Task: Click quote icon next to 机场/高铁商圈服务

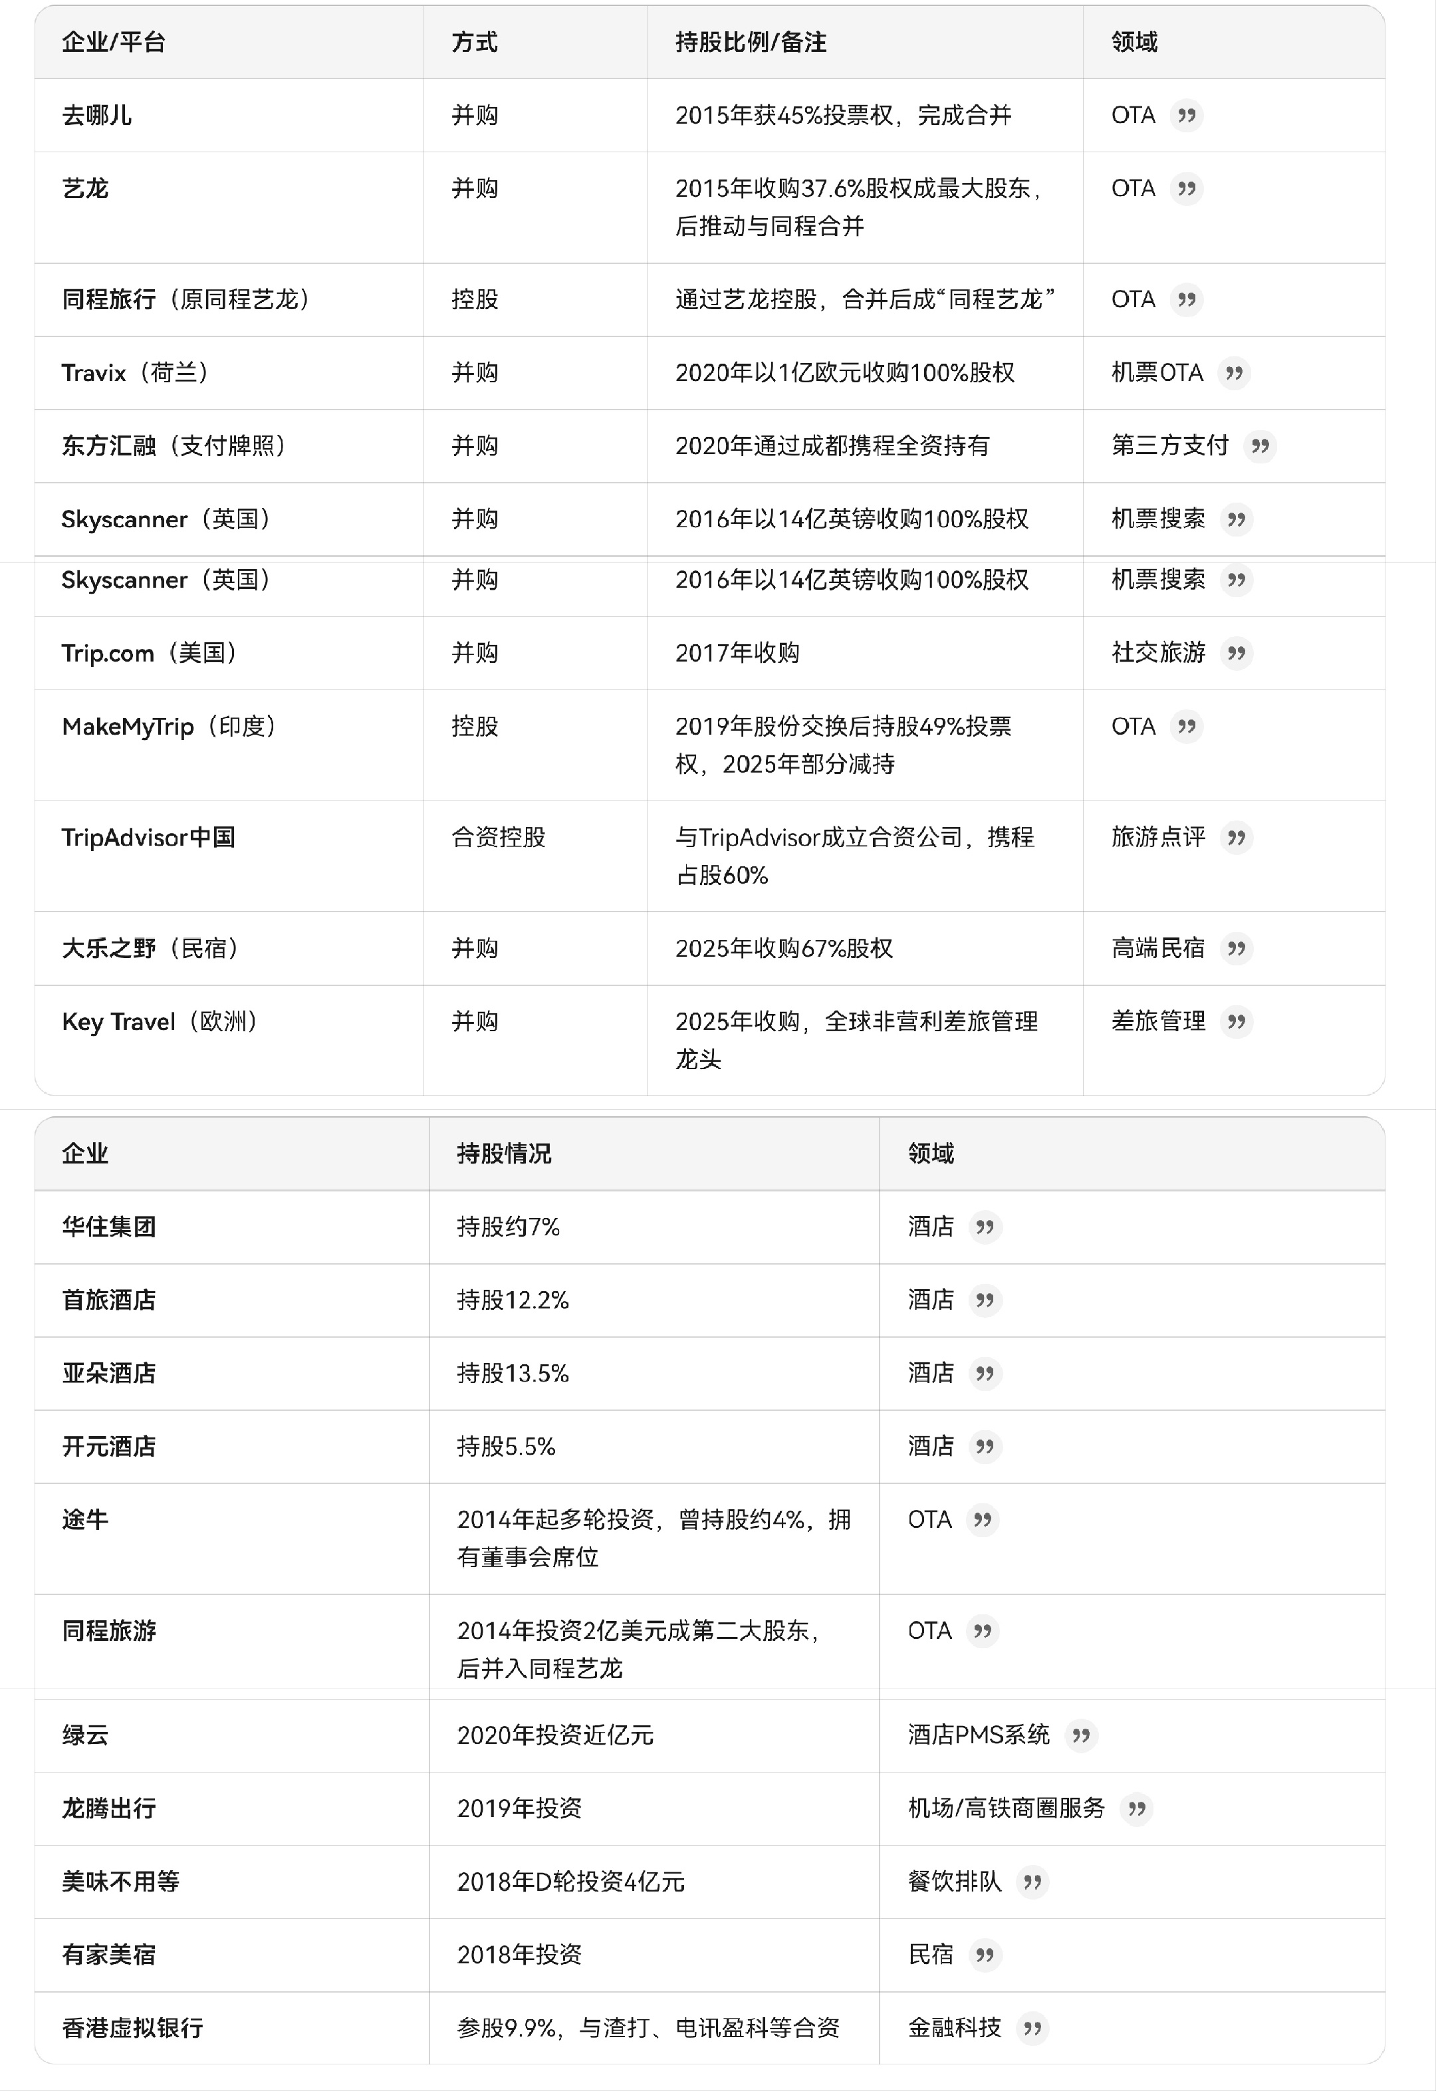Action: tap(1136, 1808)
